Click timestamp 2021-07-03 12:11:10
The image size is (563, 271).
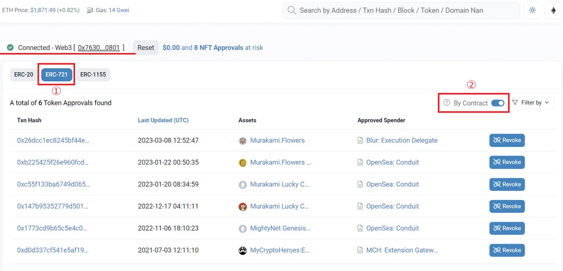point(168,250)
